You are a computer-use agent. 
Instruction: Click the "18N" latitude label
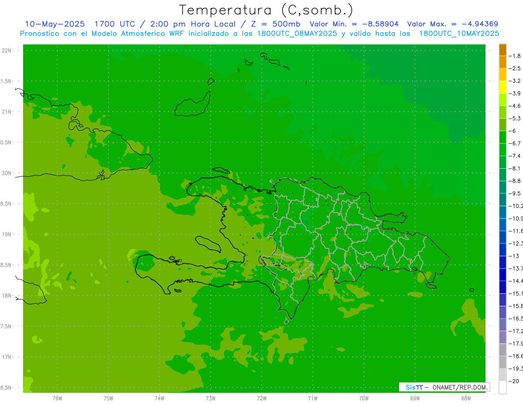point(7,295)
